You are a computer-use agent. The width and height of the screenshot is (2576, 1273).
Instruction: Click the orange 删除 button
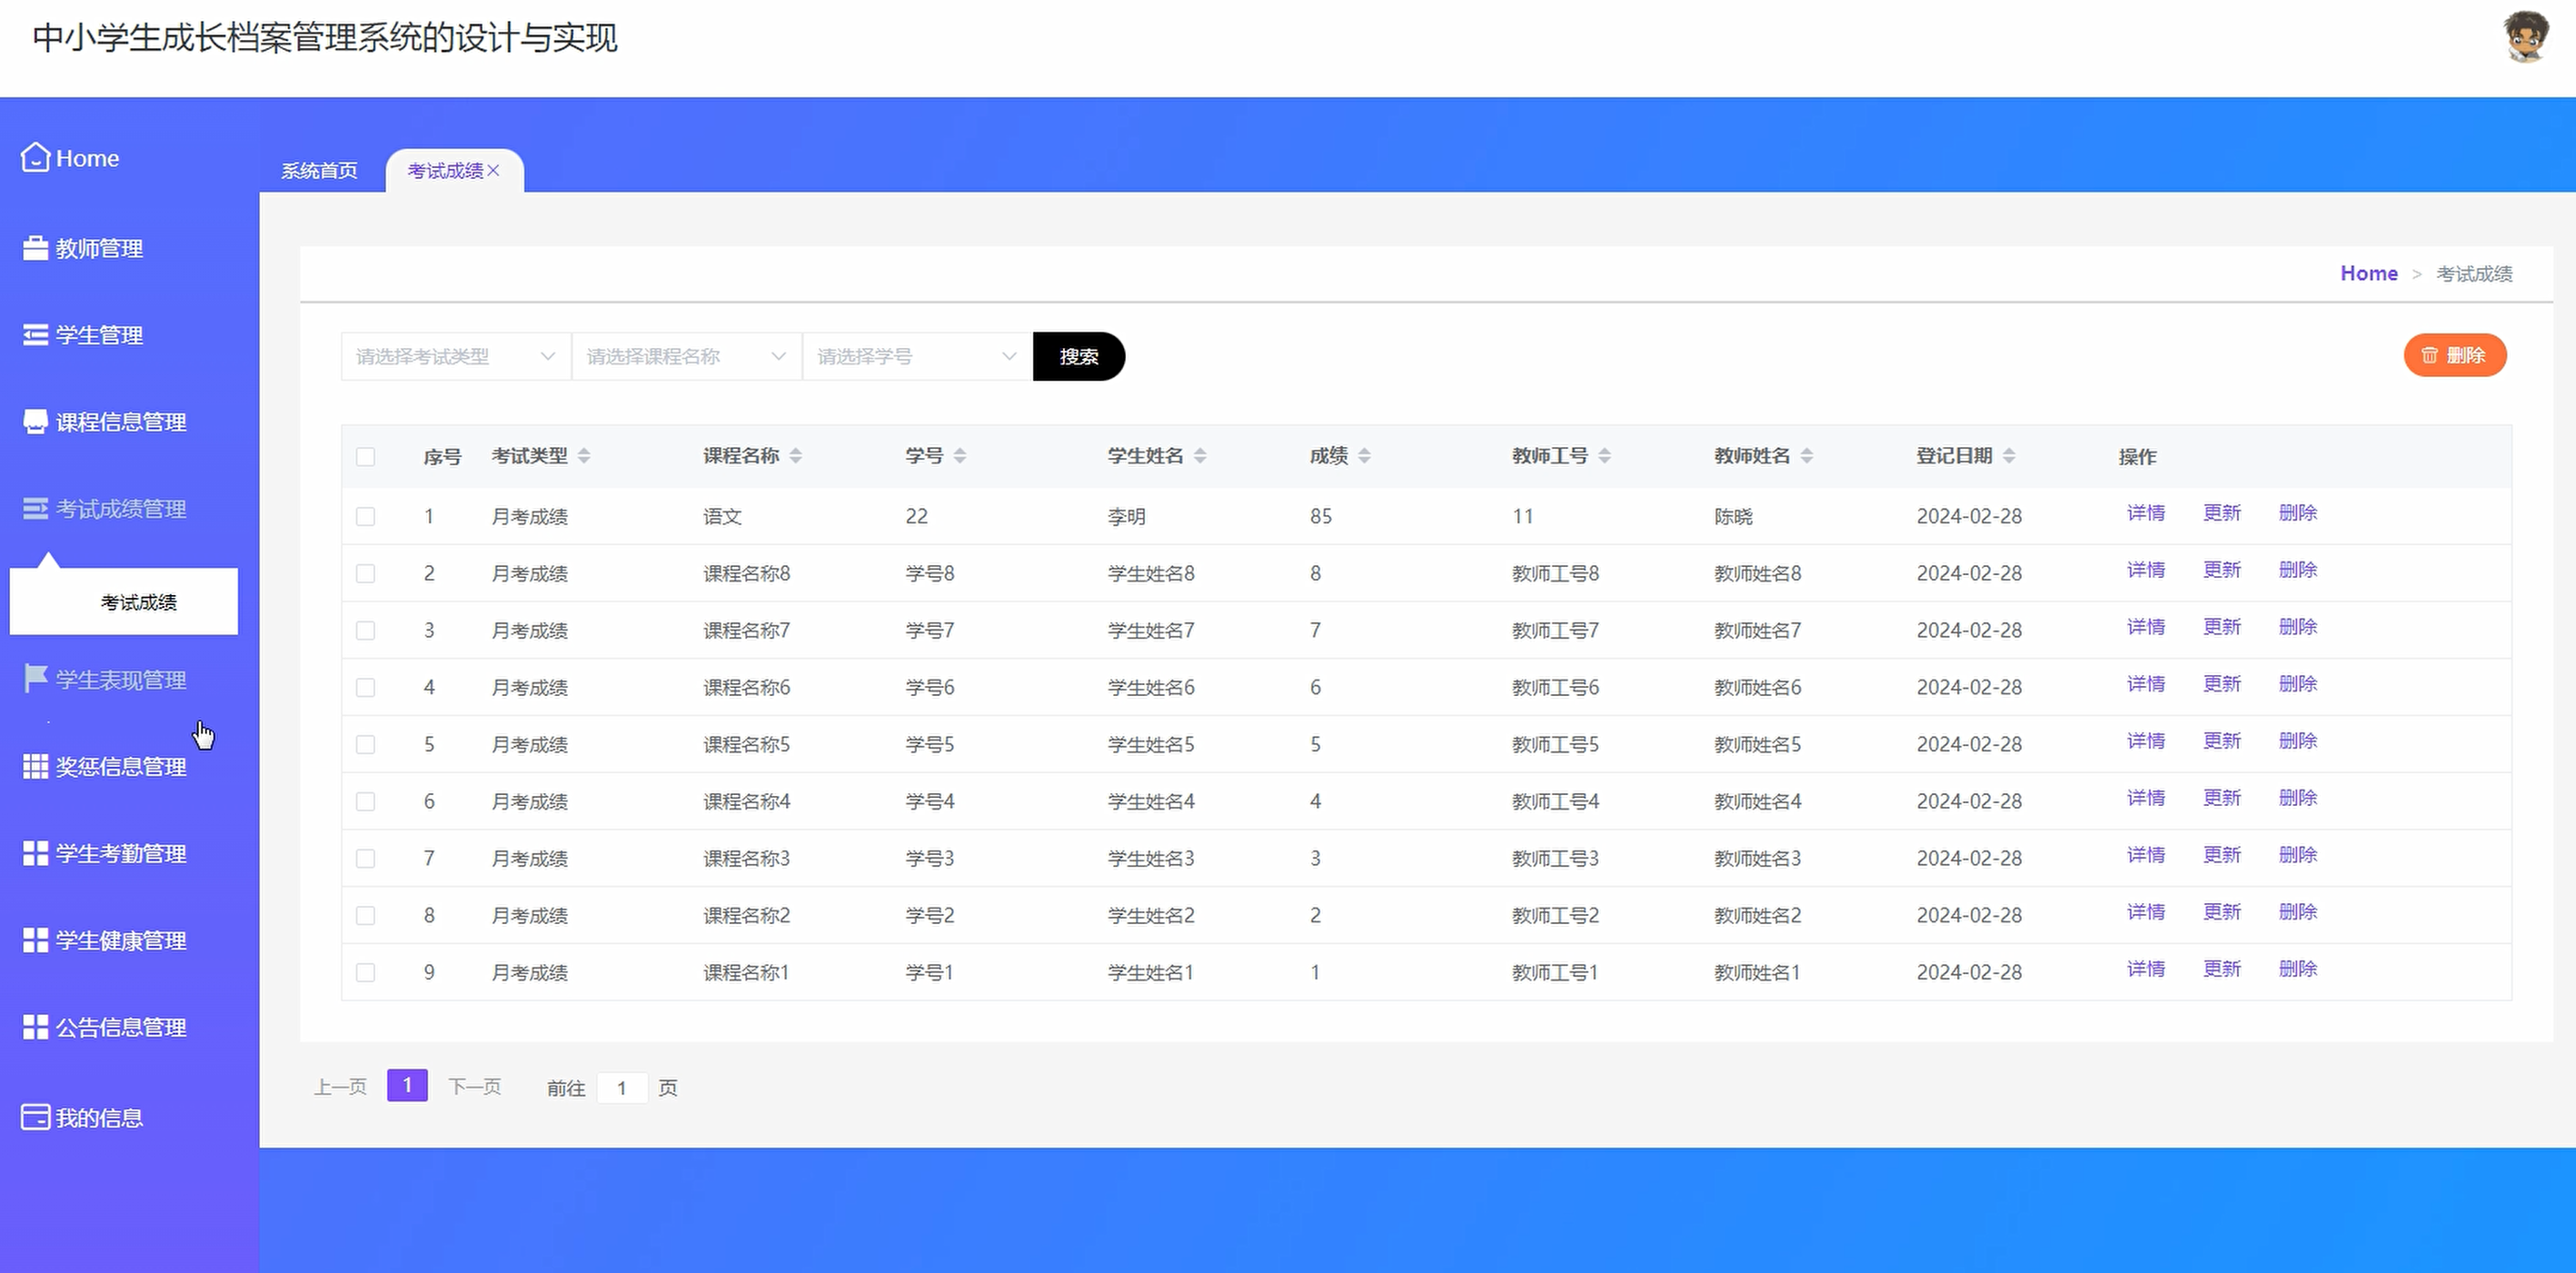click(2455, 355)
